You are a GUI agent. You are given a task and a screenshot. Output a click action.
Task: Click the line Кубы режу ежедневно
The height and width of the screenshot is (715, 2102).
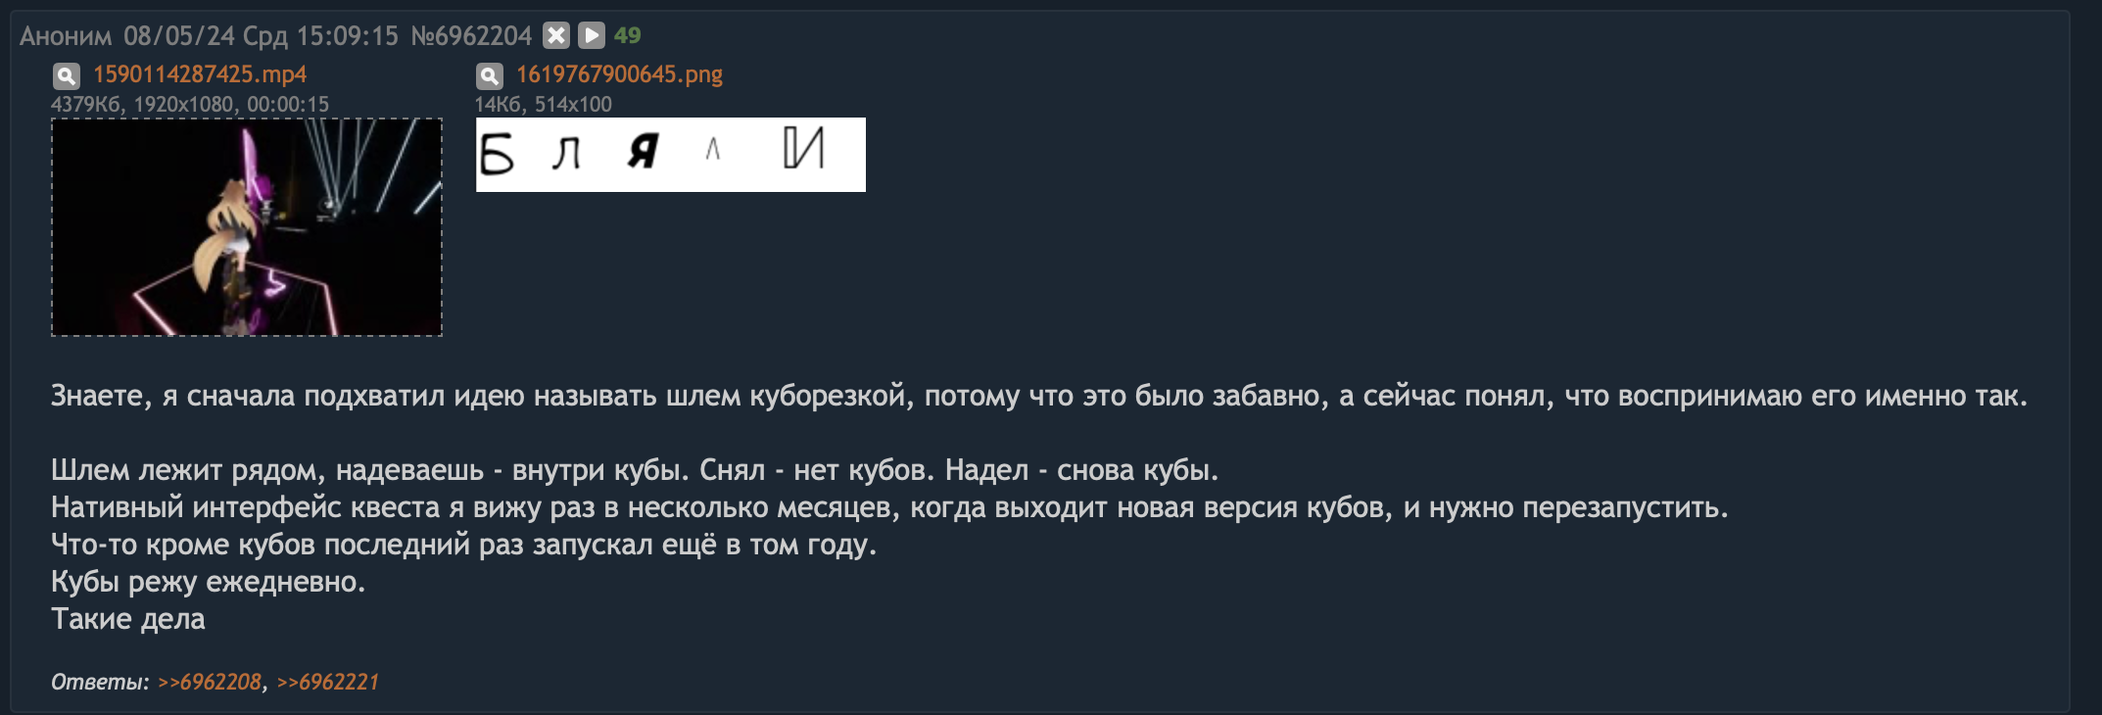208,582
